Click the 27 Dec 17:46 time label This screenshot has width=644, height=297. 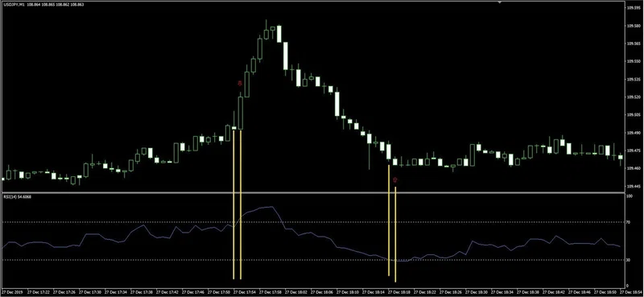(x=192, y=292)
